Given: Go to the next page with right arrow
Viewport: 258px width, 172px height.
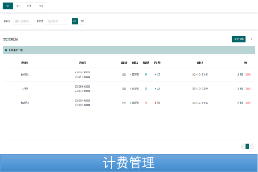Looking at the screenshot, I should click(252, 146).
